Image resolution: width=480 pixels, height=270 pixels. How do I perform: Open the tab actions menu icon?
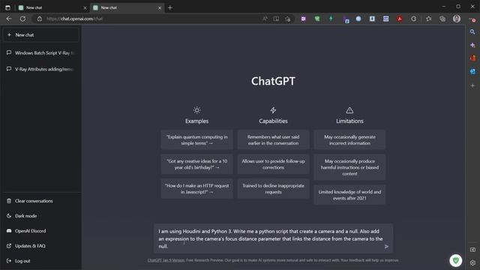7,7
